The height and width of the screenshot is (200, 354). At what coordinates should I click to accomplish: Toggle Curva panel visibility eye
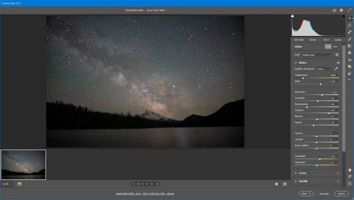pyautogui.click(x=338, y=173)
